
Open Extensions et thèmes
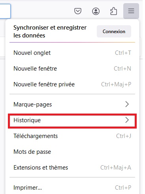[72, 168]
